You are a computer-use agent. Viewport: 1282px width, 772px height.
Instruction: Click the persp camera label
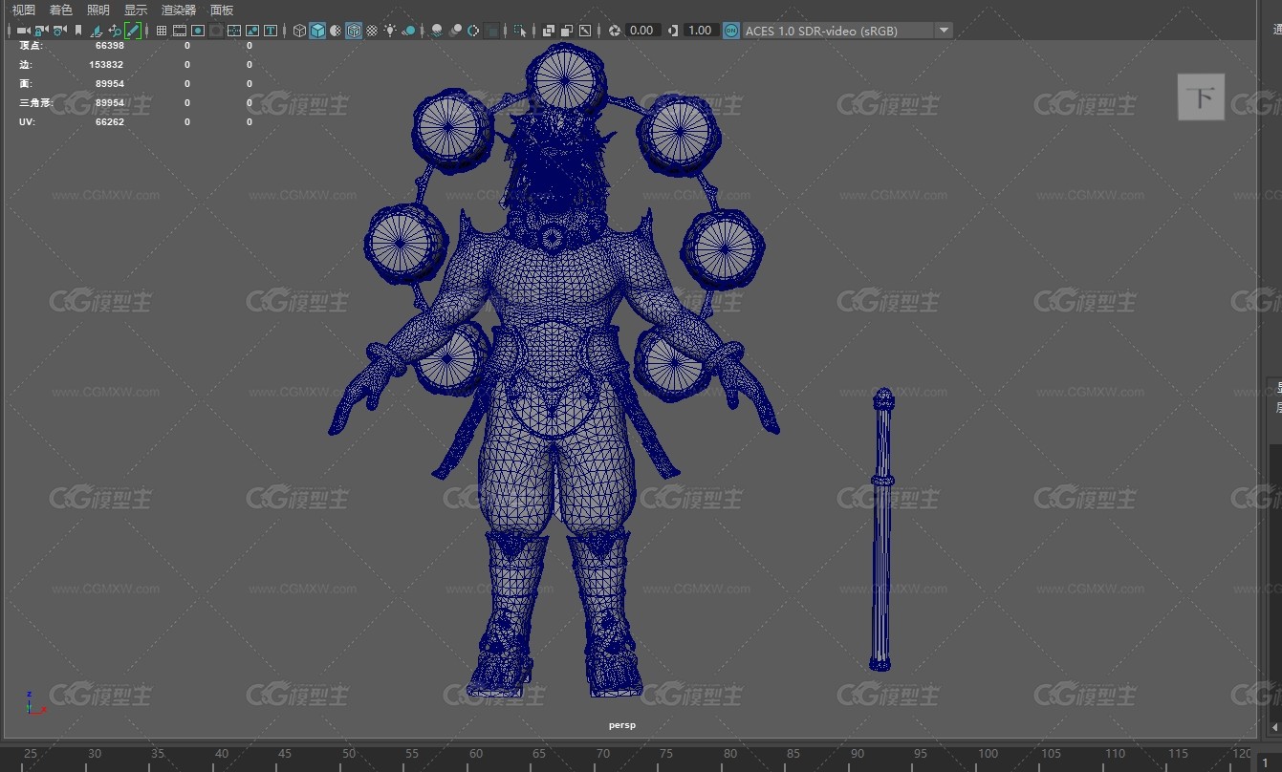tap(622, 725)
